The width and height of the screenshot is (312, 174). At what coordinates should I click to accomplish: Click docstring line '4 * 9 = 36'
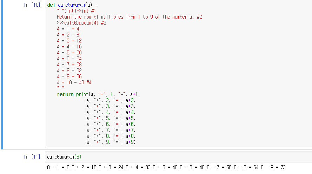[x=69, y=76]
